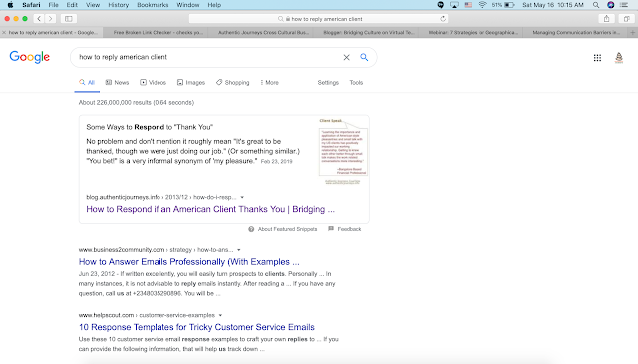
Task: Click the blue search magnifier icon
Action: pos(364,57)
